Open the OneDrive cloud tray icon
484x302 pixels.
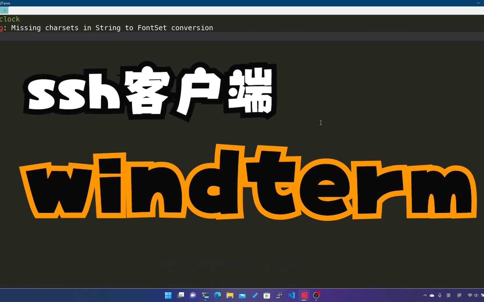click(432, 295)
